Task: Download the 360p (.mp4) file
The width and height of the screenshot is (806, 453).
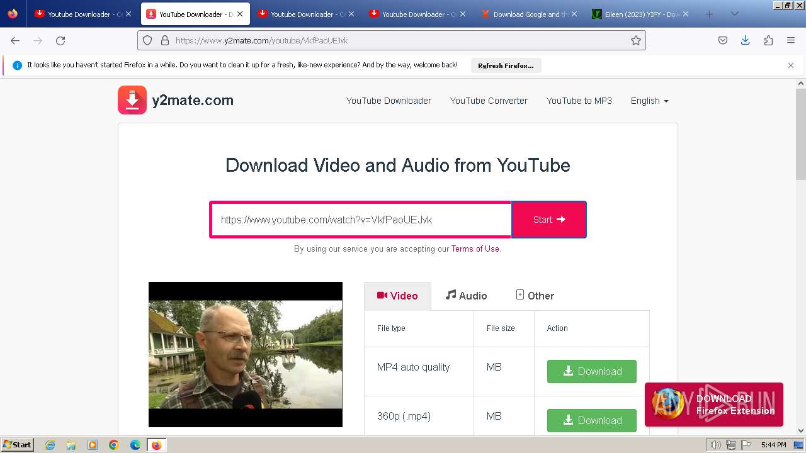Action: point(592,420)
